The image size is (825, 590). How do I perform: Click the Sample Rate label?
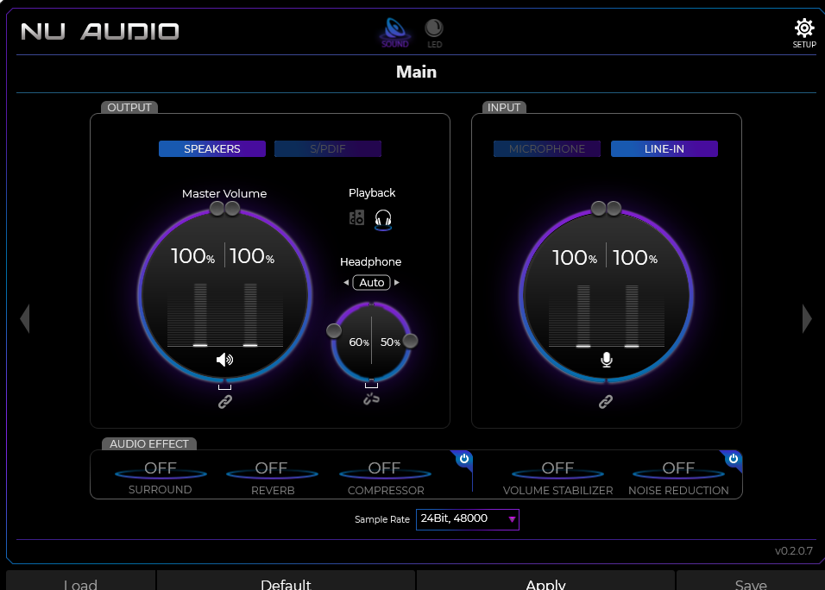(382, 519)
